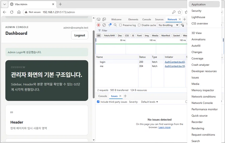Enable Disable cache checkbox
This screenshot has height=143, width=225.
[139, 25]
